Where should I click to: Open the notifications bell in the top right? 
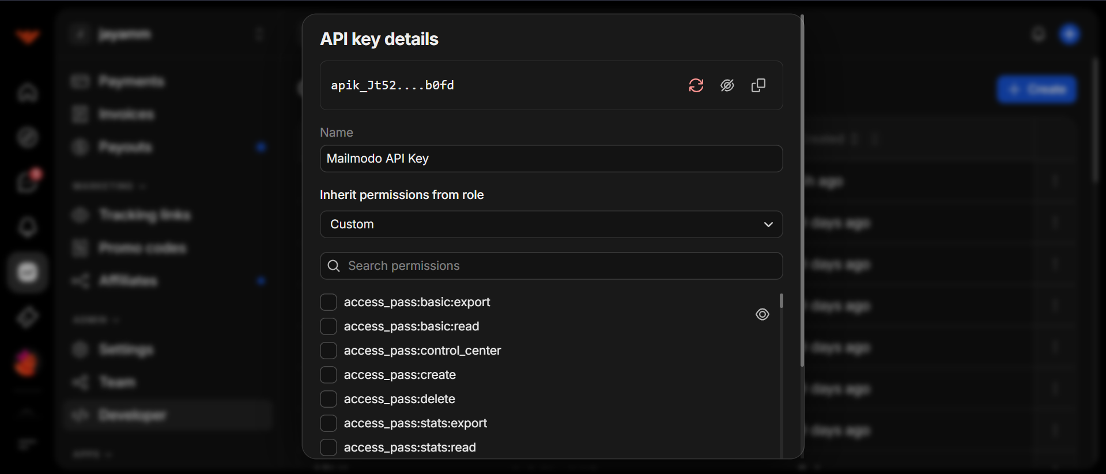click(x=1038, y=35)
